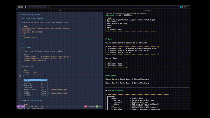Click TermMark text in the nvim statusline
The image size is (210, 118).
(x=91, y=106)
